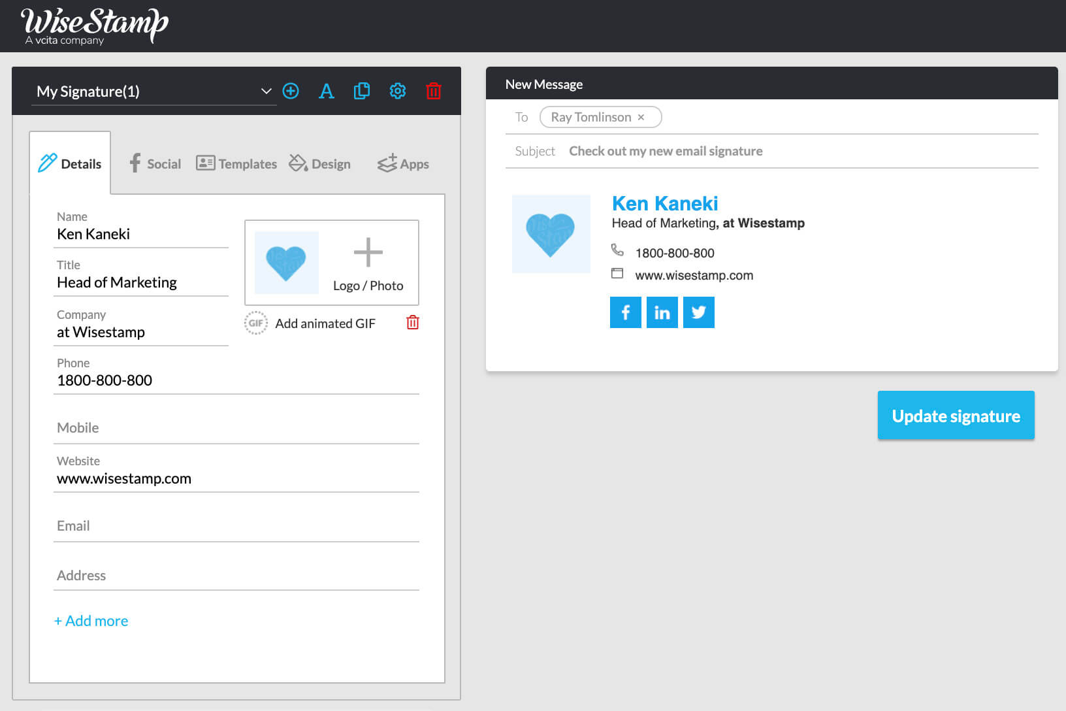Click the Facebook icon in signature preview
The width and height of the screenshot is (1066, 711).
tap(625, 312)
